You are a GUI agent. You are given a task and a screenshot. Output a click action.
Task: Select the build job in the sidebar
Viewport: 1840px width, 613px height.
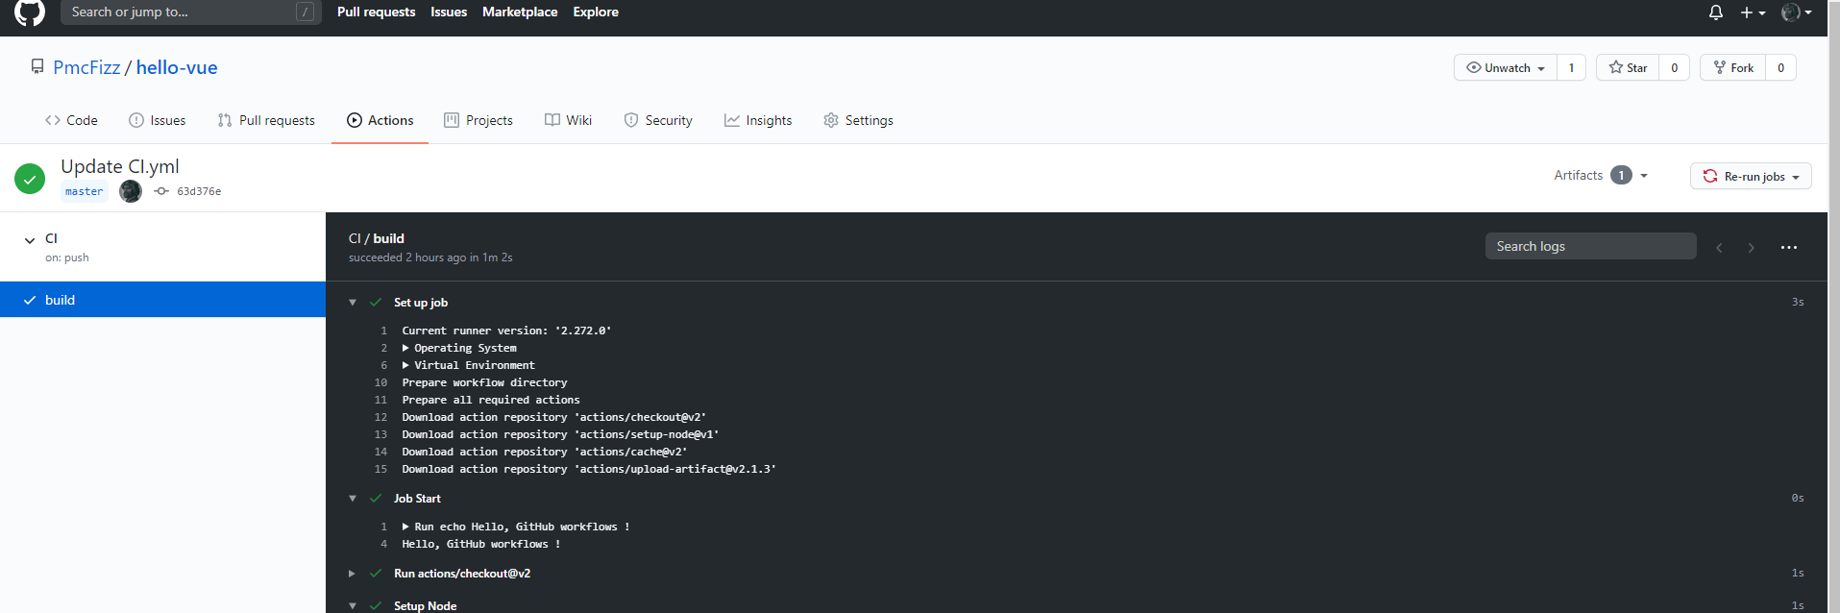[162, 300]
